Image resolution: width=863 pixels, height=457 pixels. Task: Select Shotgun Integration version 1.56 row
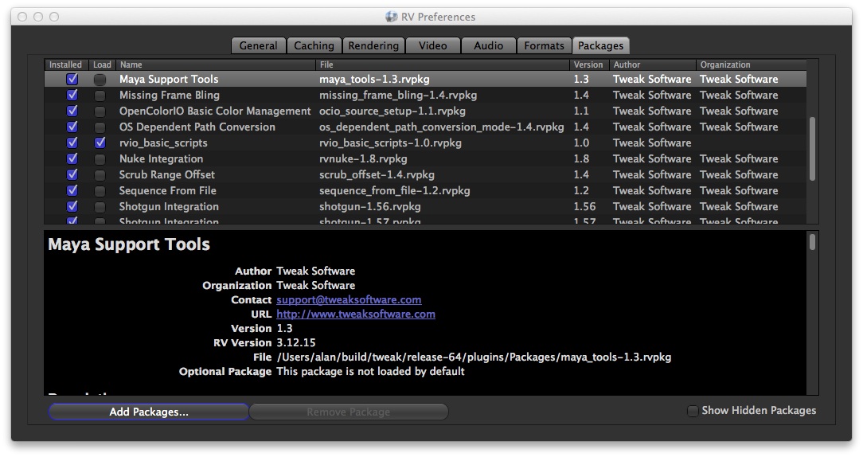425,207
